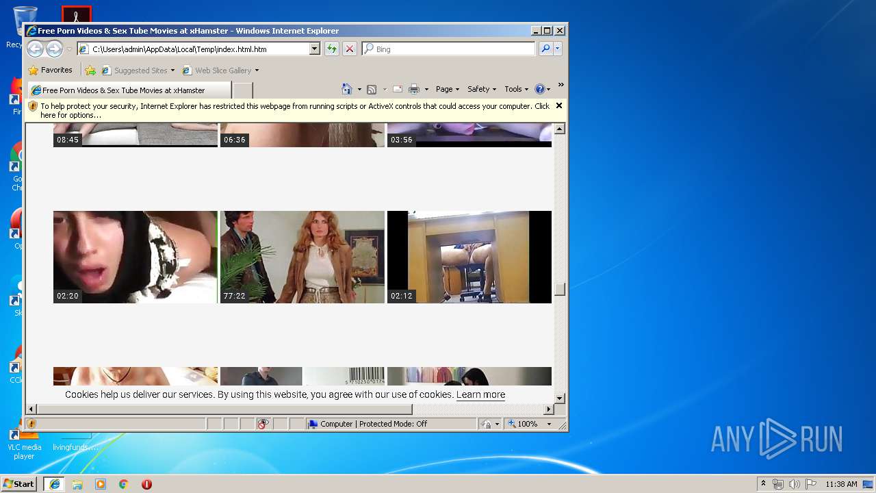
Task: Open the Home page icon
Action: pyautogui.click(x=346, y=89)
